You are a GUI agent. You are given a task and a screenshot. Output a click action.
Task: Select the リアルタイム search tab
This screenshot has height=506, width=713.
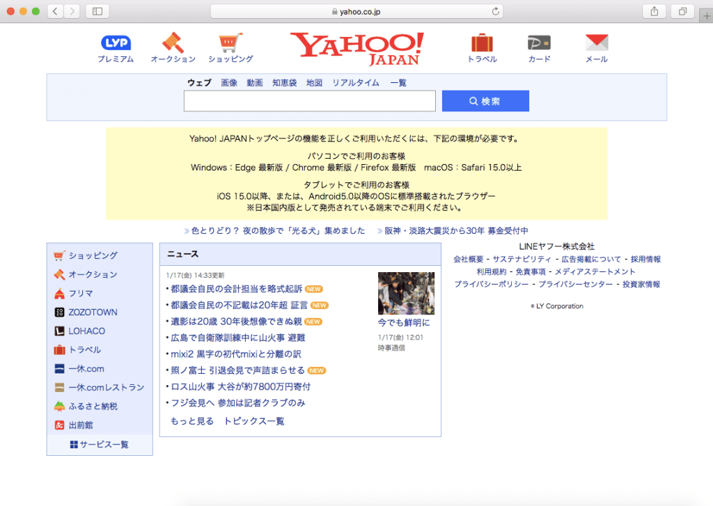pyautogui.click(x=356, y=83)
